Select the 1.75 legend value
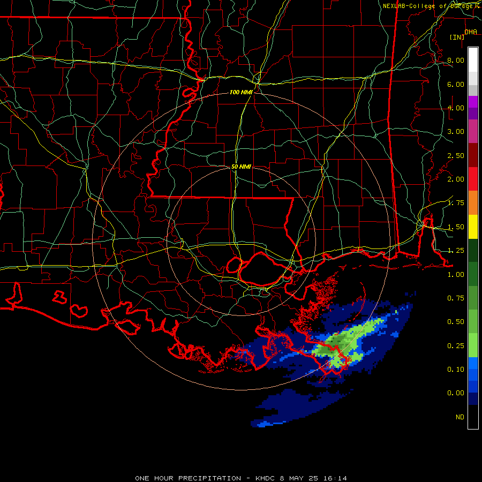Screen dimensions: 482x482 pos(456,203)
